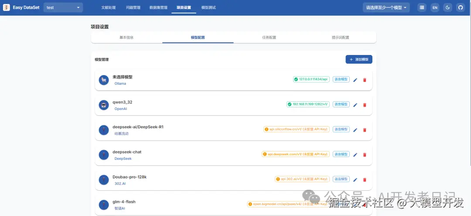The height and width of the screenshot is (216, 471).
Task: Delete the Ollama model entry
Action: click(365, 80)
